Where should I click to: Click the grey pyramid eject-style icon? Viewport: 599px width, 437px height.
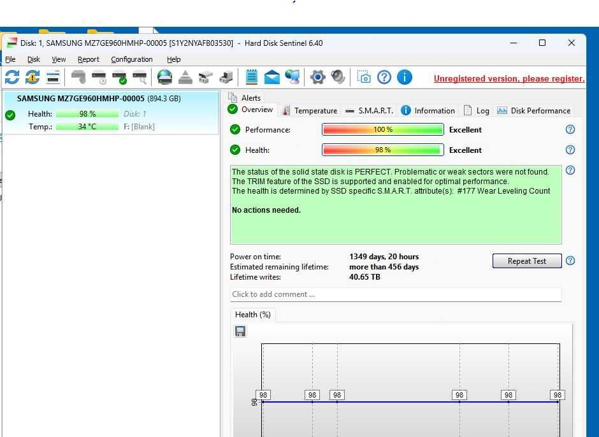pyautogui.click(x=185, y=77)
